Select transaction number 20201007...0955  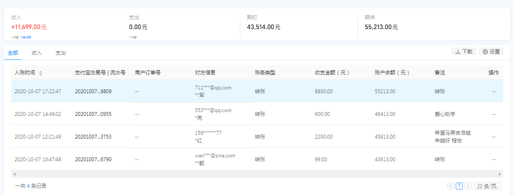click(x=93, y=114)
